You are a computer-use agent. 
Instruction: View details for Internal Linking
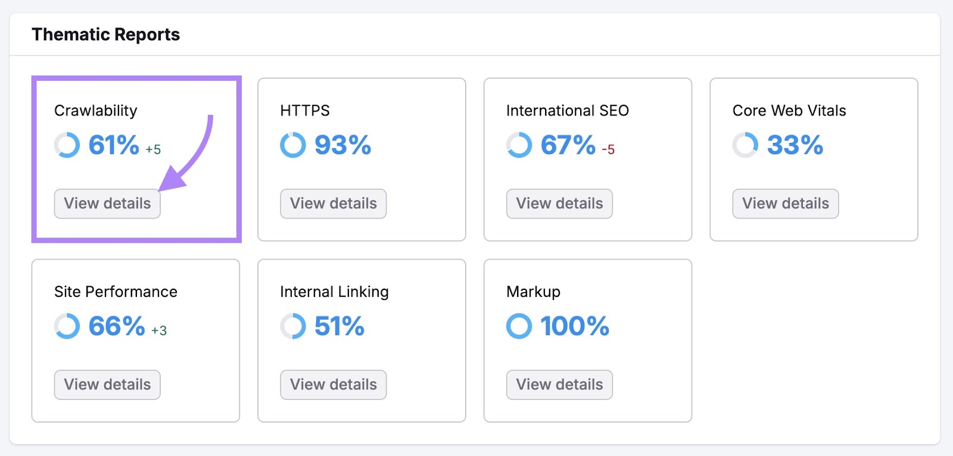333,384
